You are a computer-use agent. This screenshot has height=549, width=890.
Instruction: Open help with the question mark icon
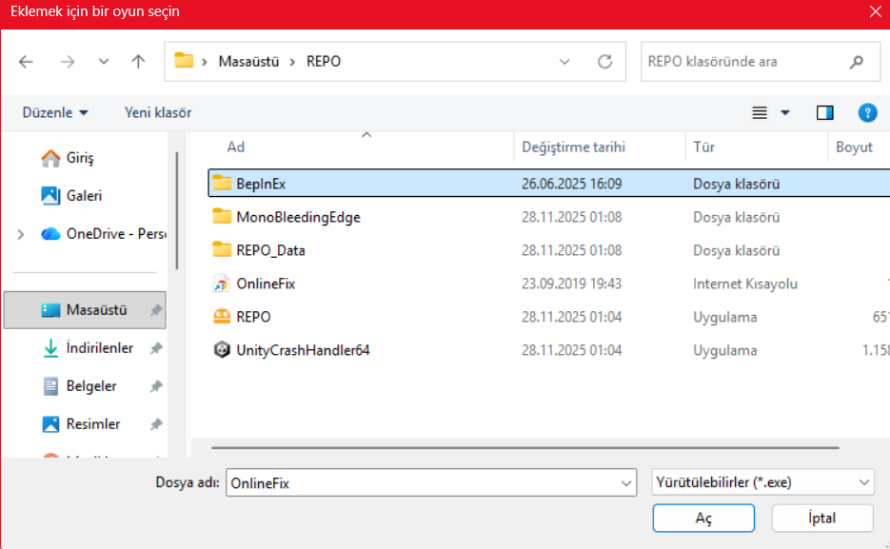pyautogui.click(x=867, y=112)
